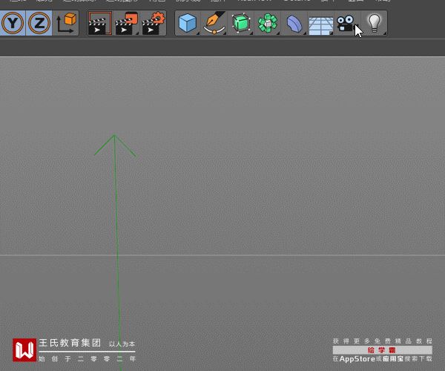
Task: Select the spline Pen tool
Action: tap(214, 23)
